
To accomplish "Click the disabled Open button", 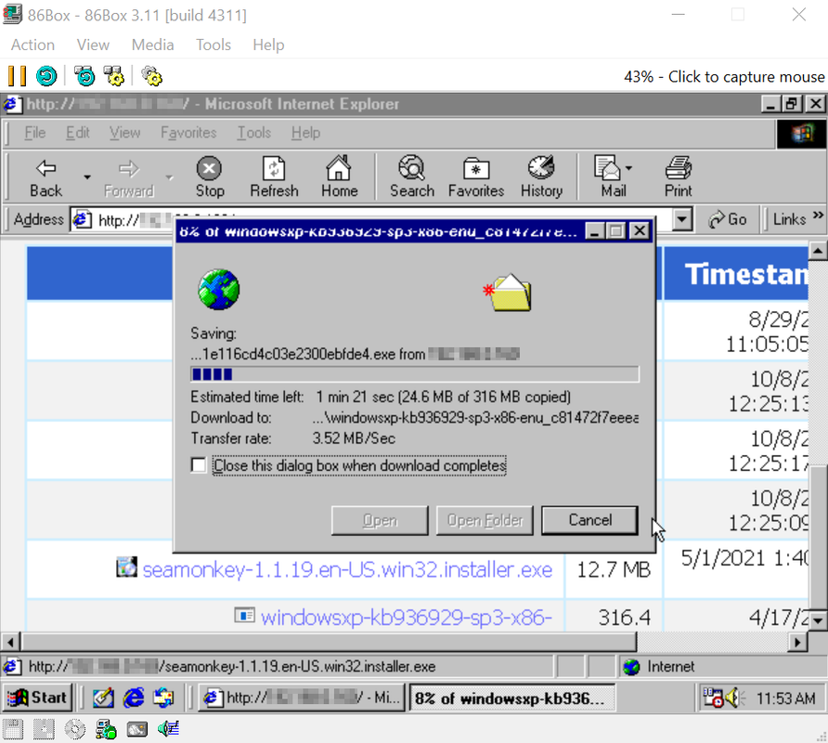I will click(x=380, y=520).
